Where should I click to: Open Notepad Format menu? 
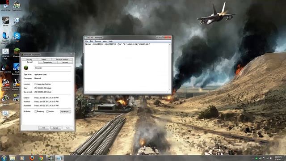click(x=98, y=42)
